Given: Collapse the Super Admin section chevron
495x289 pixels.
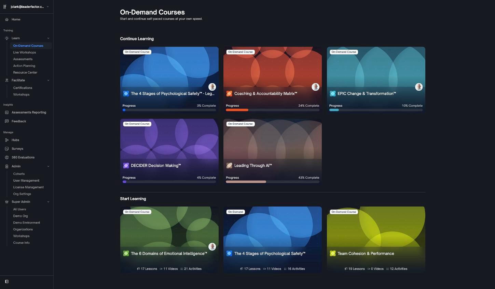Looking at the screenshot, I should pos(48,202).
